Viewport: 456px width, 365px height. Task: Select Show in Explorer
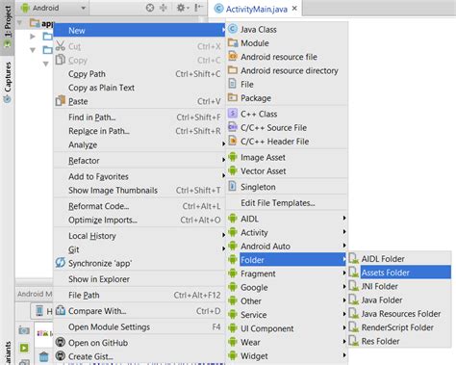[139, 279]
